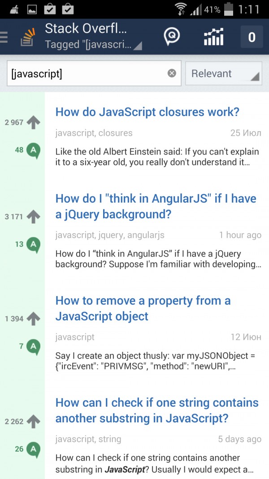
Task: Tap the Android status bar battery indicator
Action: [229, 9]
